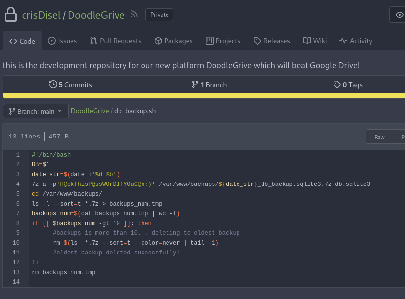
Task: Click the Releases tag icon
Action: [257, 41]
